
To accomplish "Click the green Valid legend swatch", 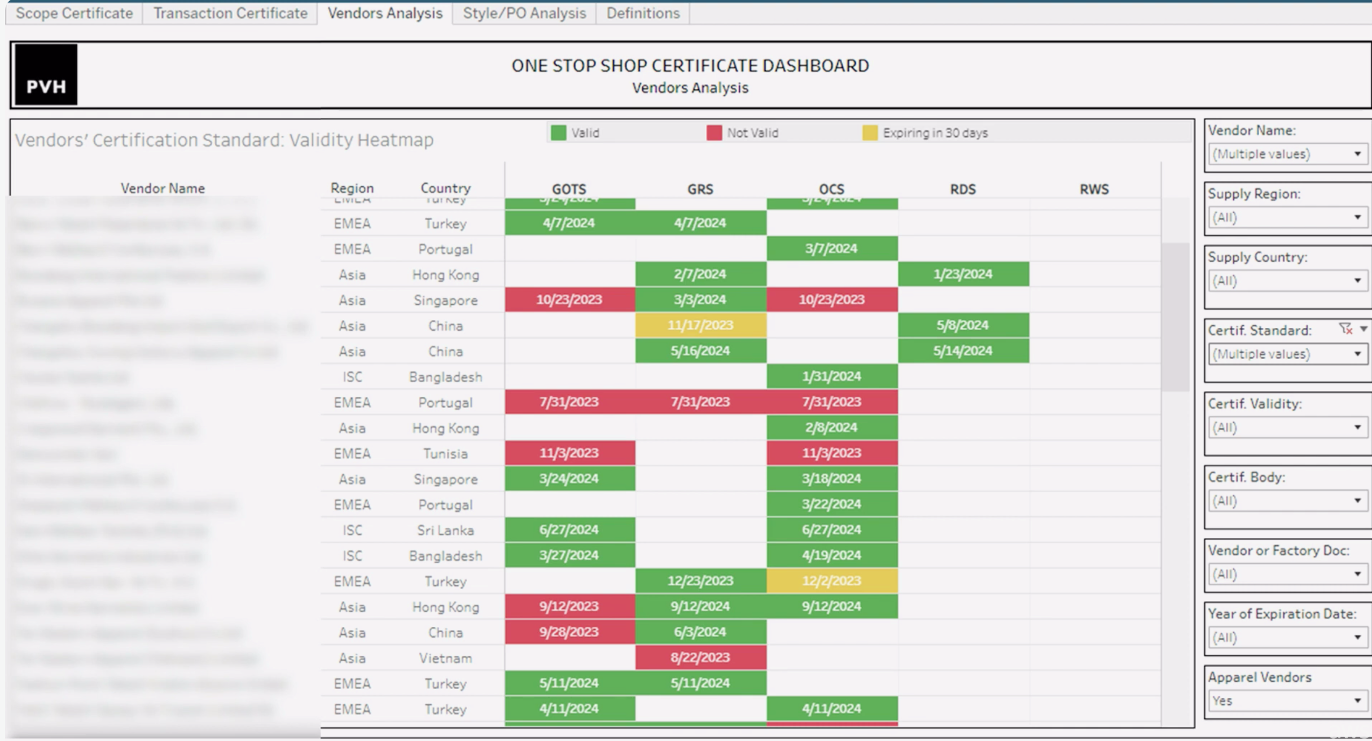I will (558, 133).
